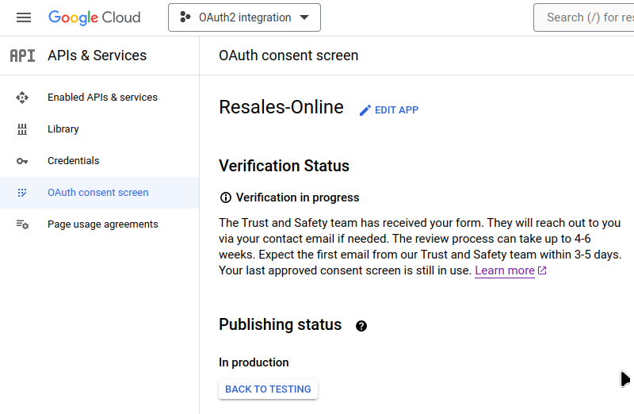Click the project selector dots icon
Image resolution: width=634 pixels, height=414 pixels.
click(x=185, y=17)
